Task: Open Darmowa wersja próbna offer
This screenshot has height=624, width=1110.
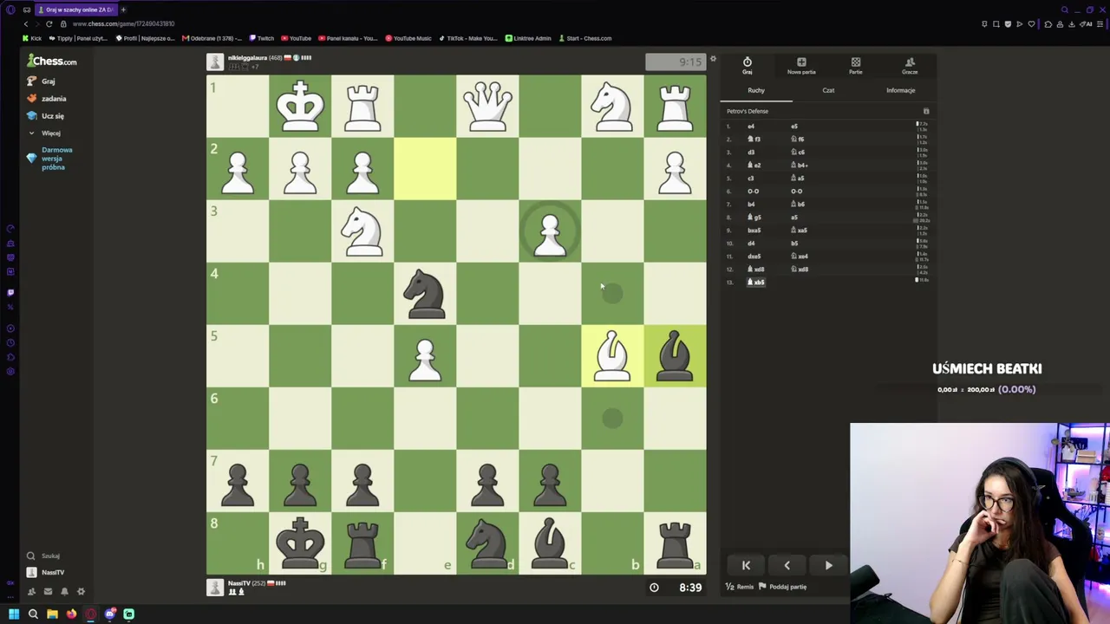Action: point(50,159)
